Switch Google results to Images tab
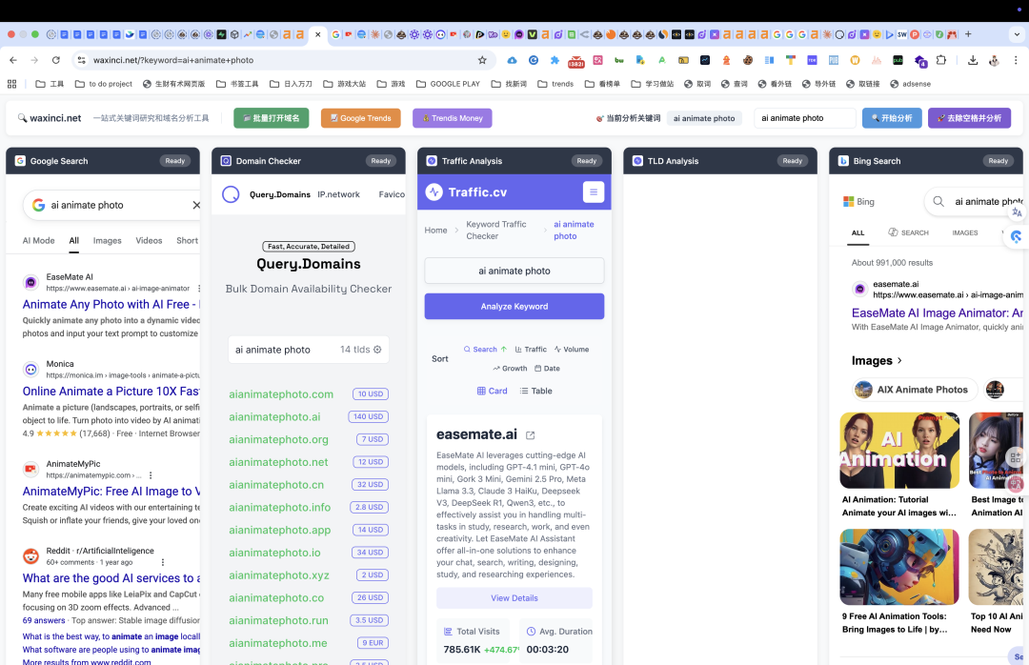Viewport: 1029px width, 665px height. pyautogui.click(x=107, y=240)
